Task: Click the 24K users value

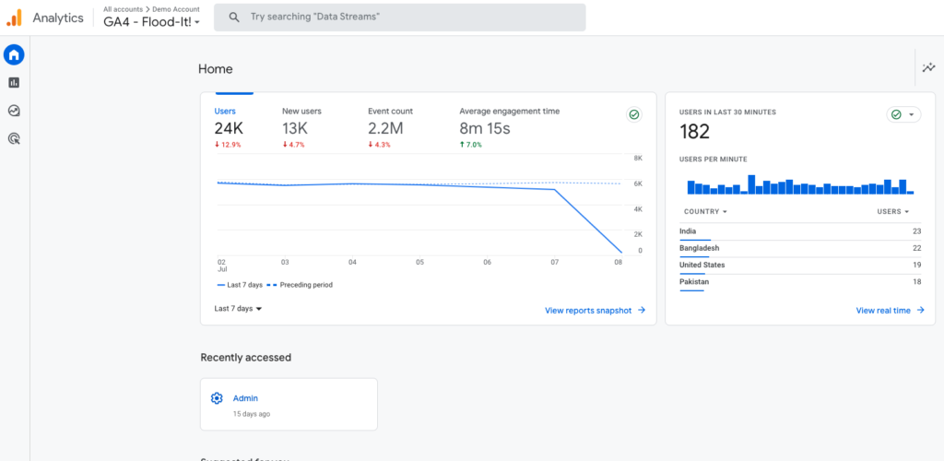Action: (x=229, y=128)
